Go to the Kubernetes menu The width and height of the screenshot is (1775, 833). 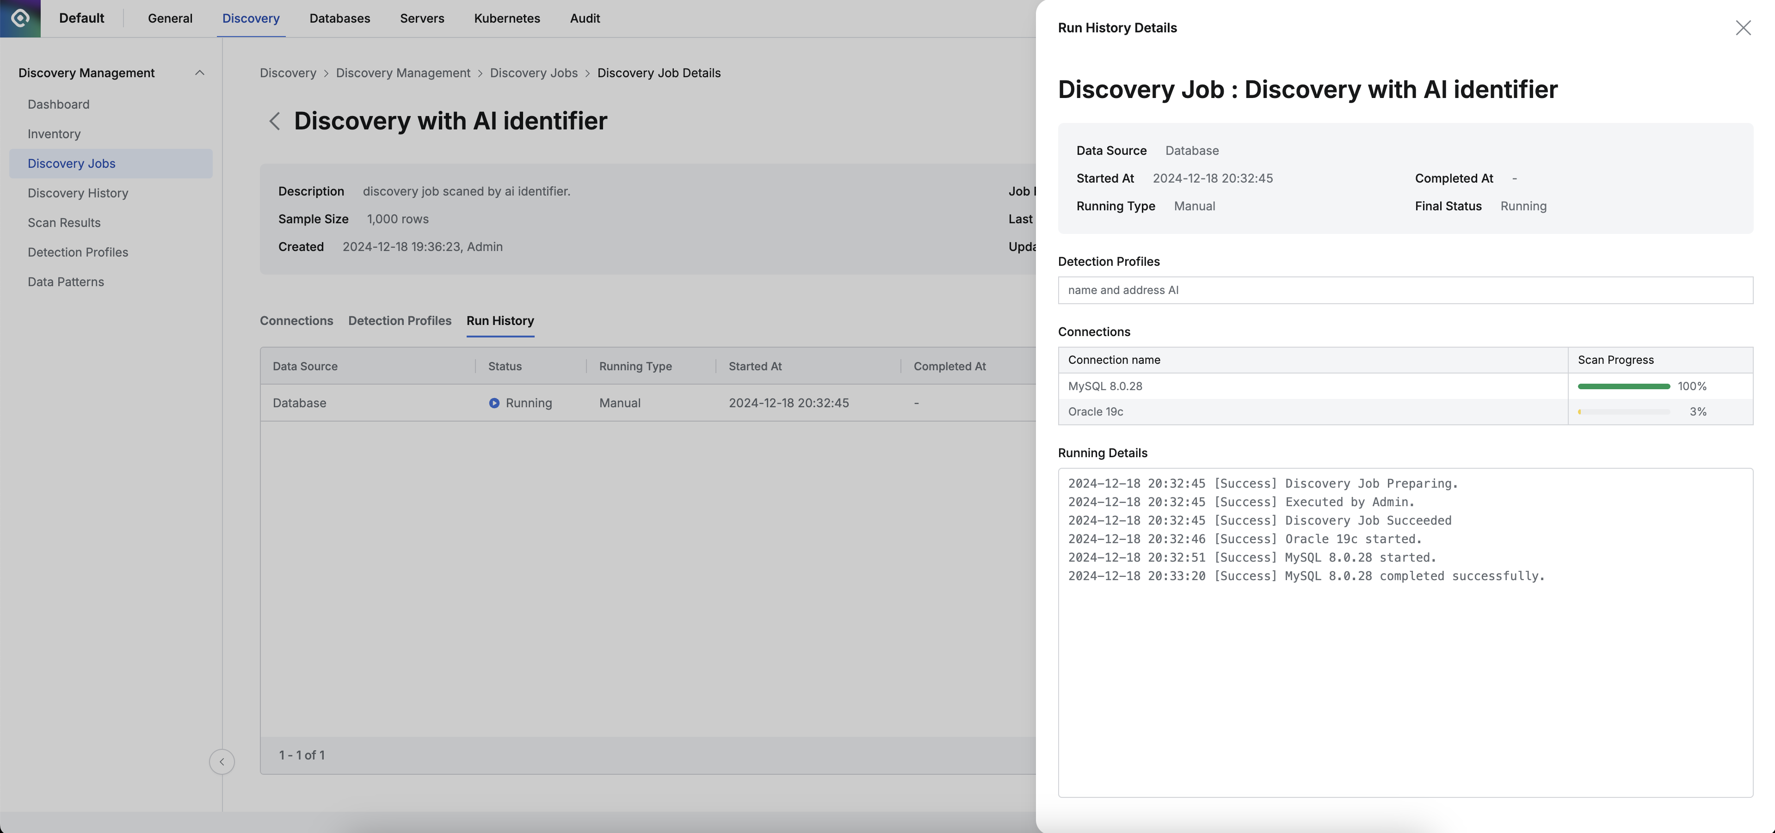click(507, 18)
